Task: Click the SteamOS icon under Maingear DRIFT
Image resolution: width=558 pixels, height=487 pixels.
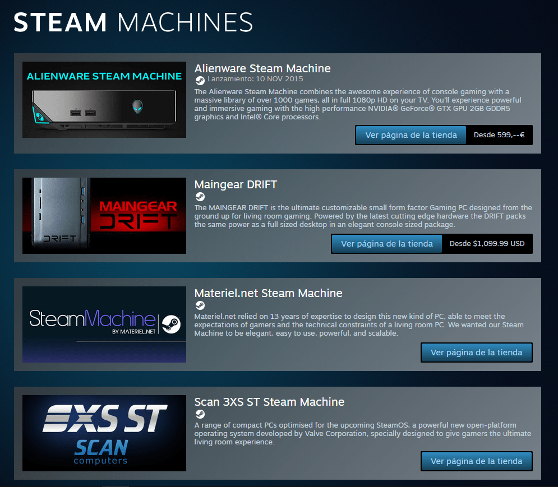Action: 200,196
